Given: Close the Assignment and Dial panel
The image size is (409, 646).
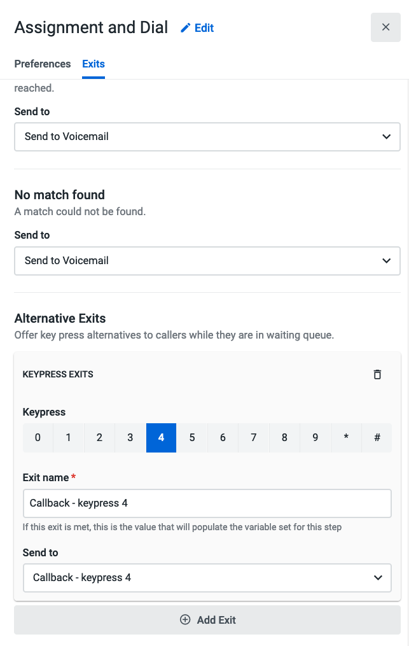Looking at the screenshot, I should point(385,27).
